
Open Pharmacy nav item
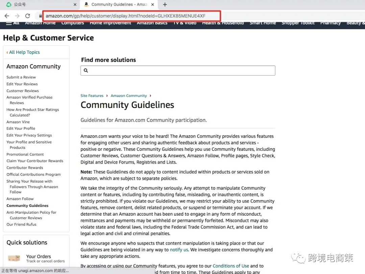click(x=330, y=23)
